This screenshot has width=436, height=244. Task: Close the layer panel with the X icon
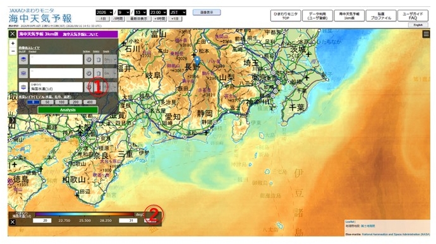click(12, 34)
